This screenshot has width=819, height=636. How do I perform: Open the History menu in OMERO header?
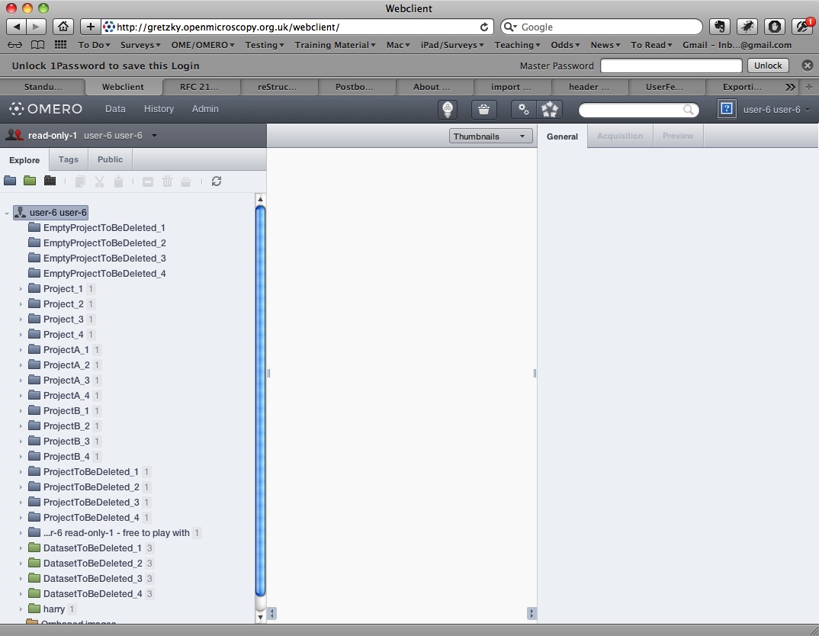[x=159, y=109]
